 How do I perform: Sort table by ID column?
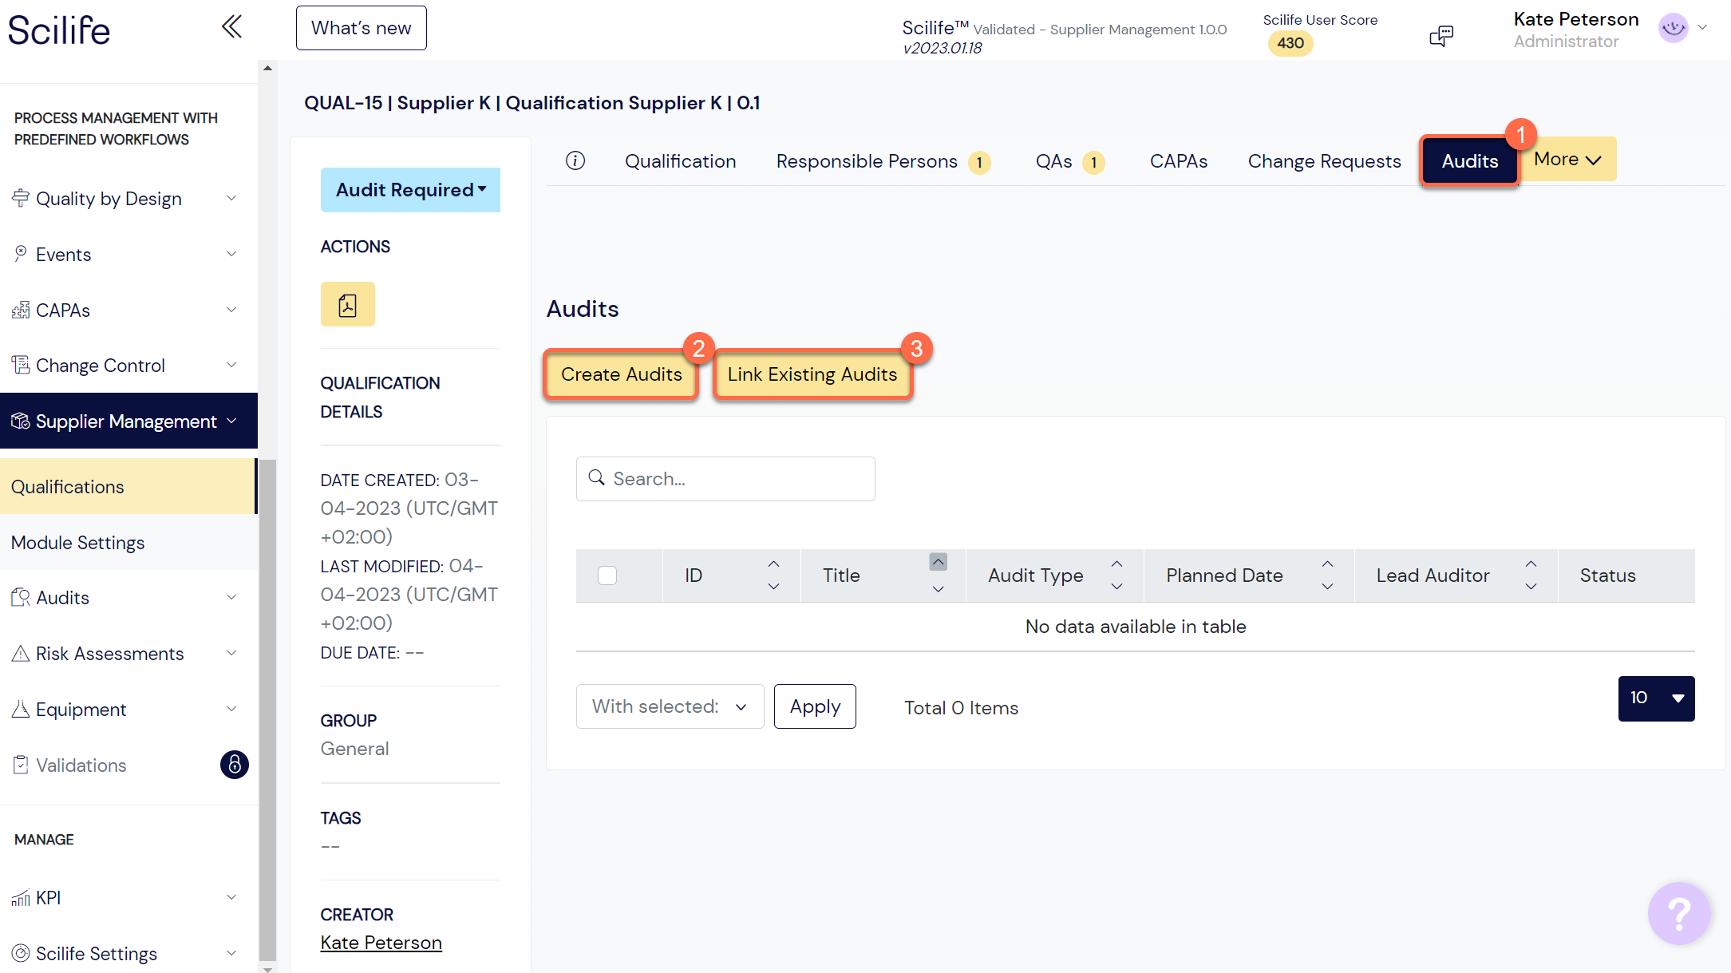coord(773,575)
